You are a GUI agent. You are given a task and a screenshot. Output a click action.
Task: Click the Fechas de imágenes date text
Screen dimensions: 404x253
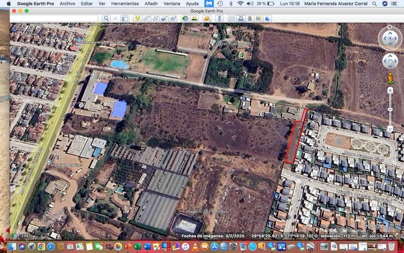(212, 236)
